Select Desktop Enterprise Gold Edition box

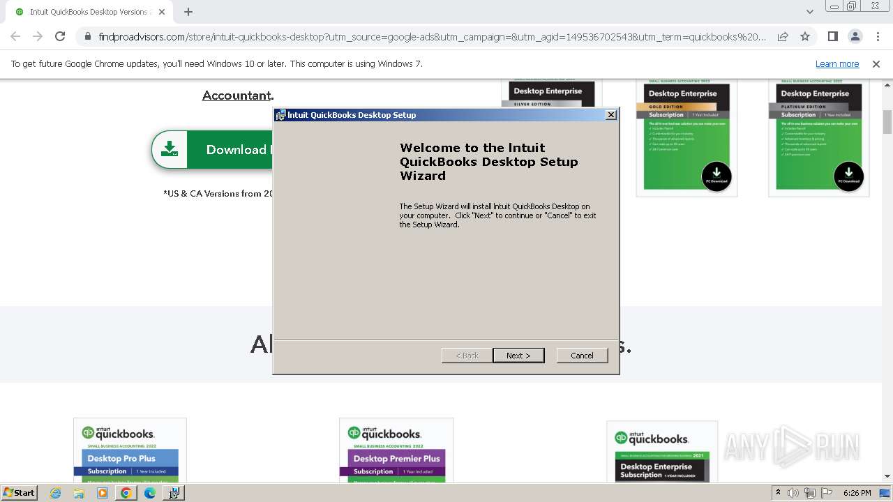[686, 137]
